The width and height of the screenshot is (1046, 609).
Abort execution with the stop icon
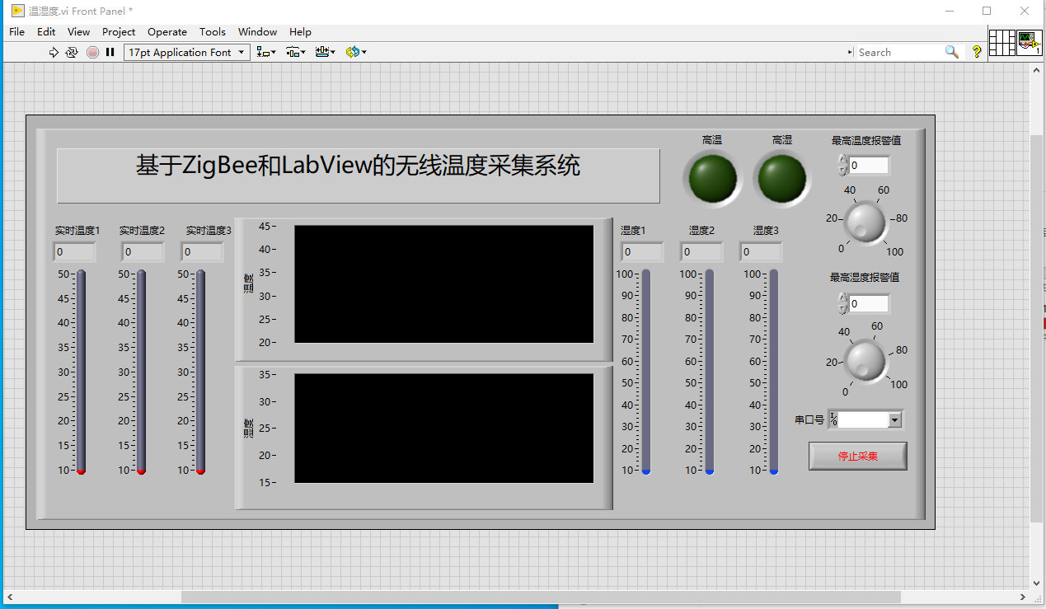[91, 52]
